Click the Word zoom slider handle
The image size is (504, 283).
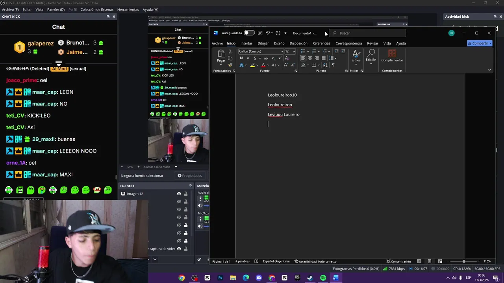pos(464,261)
